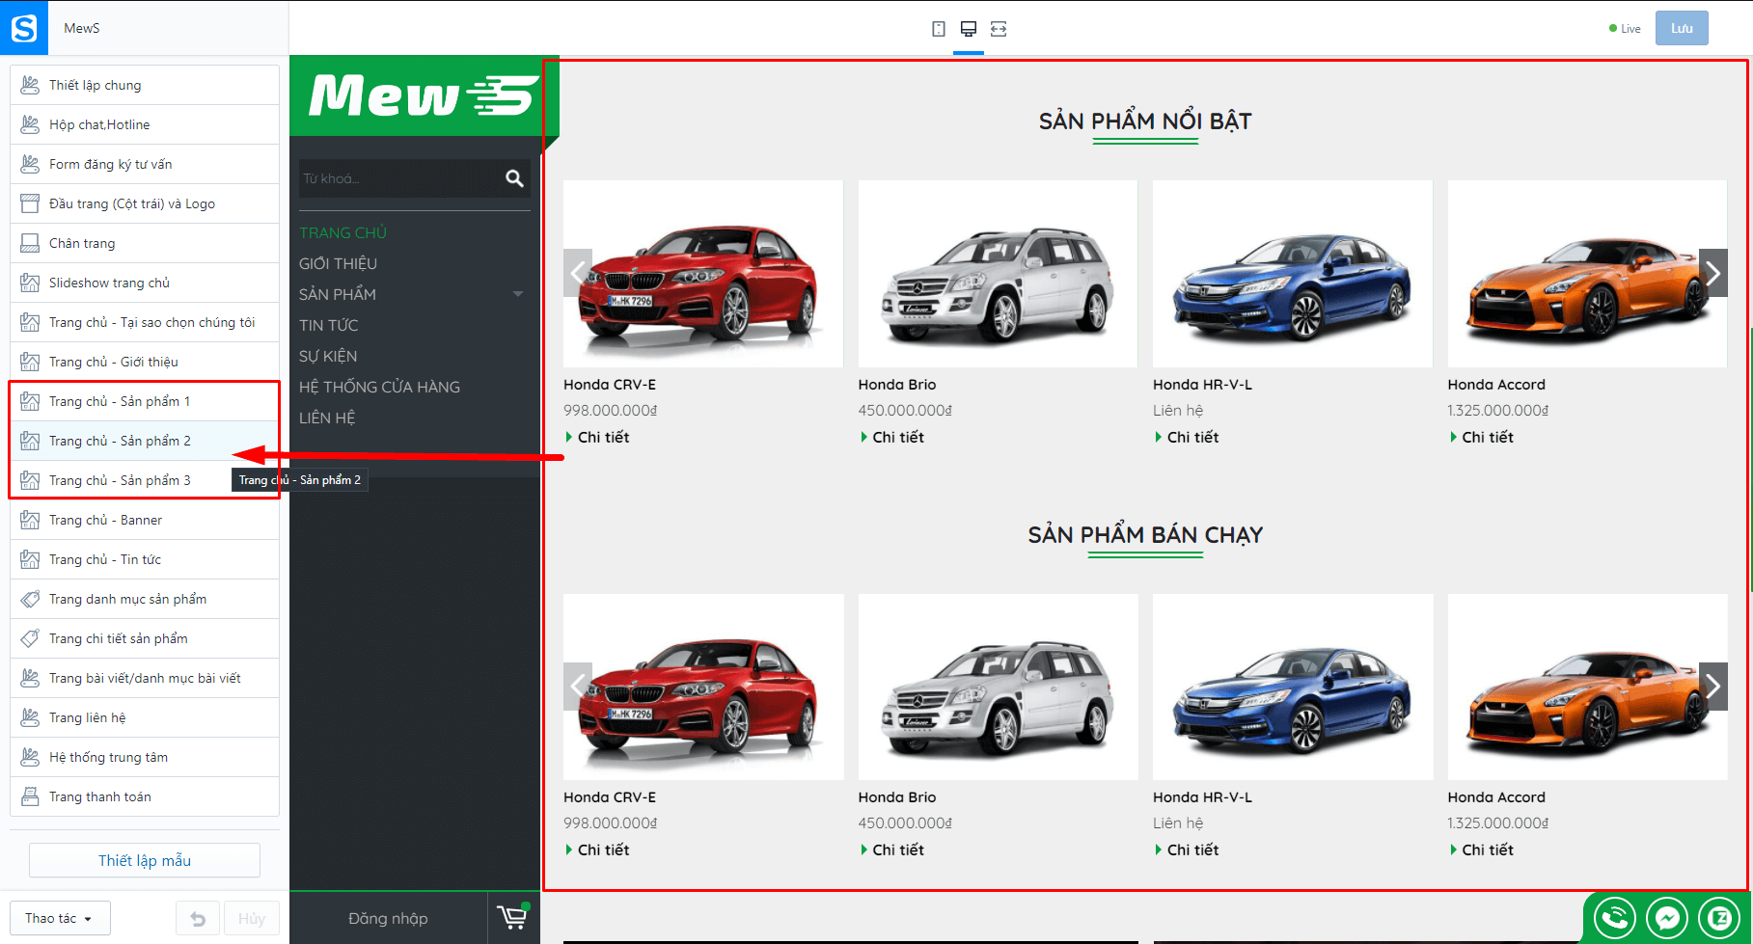Open Form đăng ký tư vấn section
1753x944 pixels.
click(145, 164)
